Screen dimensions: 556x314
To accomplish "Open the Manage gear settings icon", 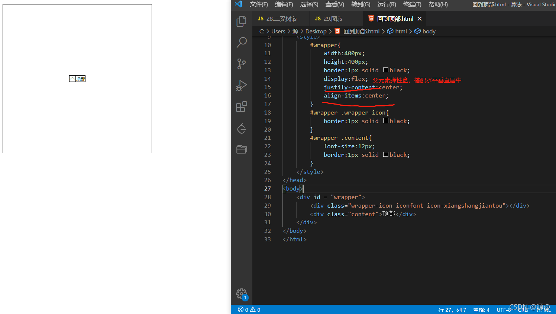I will point(242,294).
